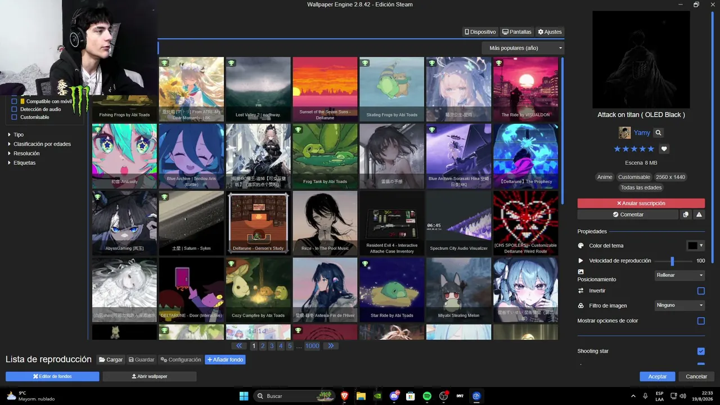720x405 pixels.
Task: Click Añadir fondo in playlist
Action: 225,359
